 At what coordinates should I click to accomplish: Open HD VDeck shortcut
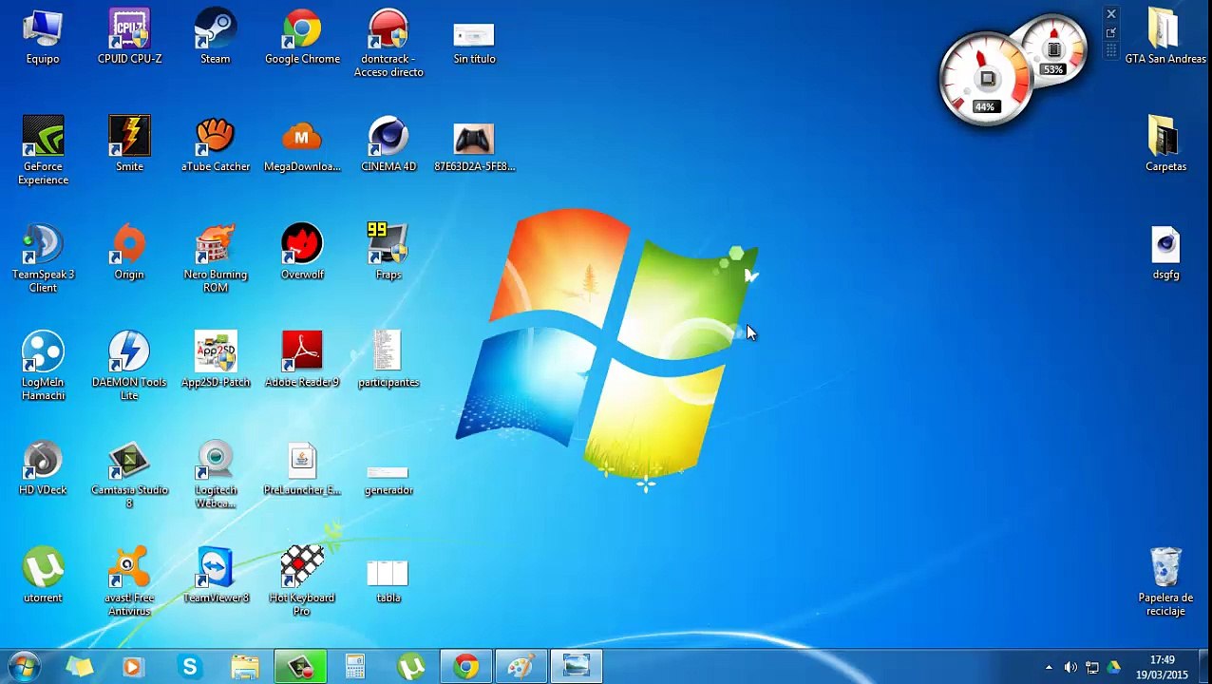click(x=43, y=467)
